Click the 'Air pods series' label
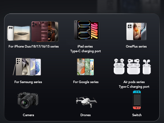Viewport: 164px width, 123px height. (134, 82)
